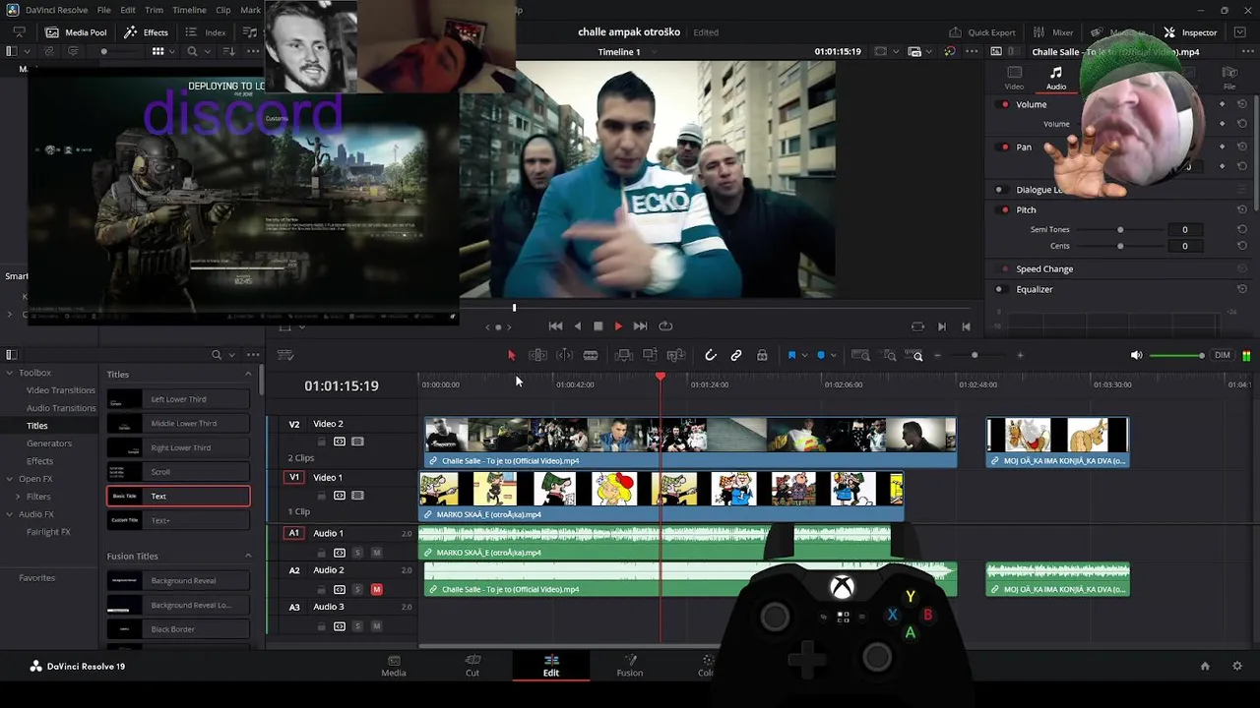Mute the Audio 3 track
The image size is (1260, 708).
pyautogui.click(x=376, y=626)
